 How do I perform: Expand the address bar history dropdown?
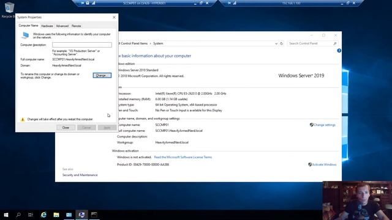click(276, 43)
